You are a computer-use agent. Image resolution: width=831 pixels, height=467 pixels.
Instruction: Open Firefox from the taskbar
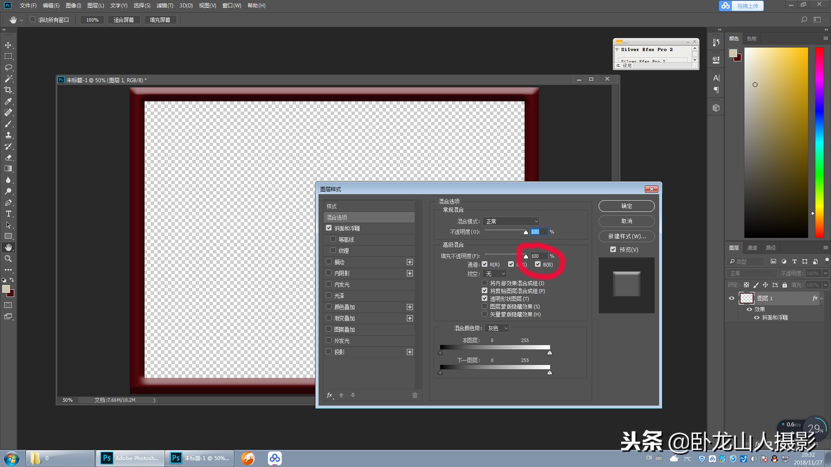(x=247, y=458)
